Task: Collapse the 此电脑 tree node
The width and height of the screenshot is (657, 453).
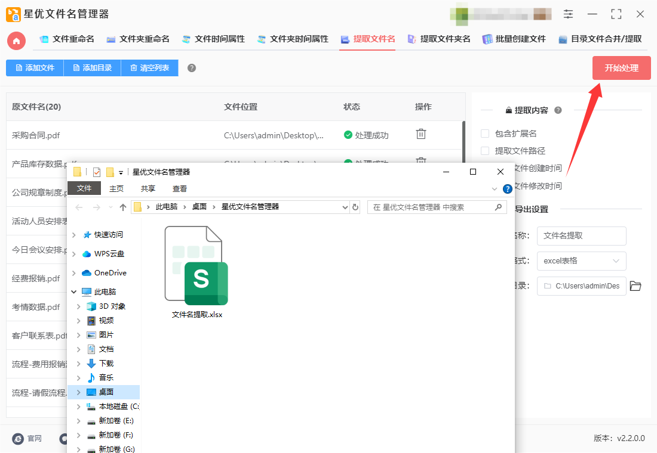Action: (74, 292)
